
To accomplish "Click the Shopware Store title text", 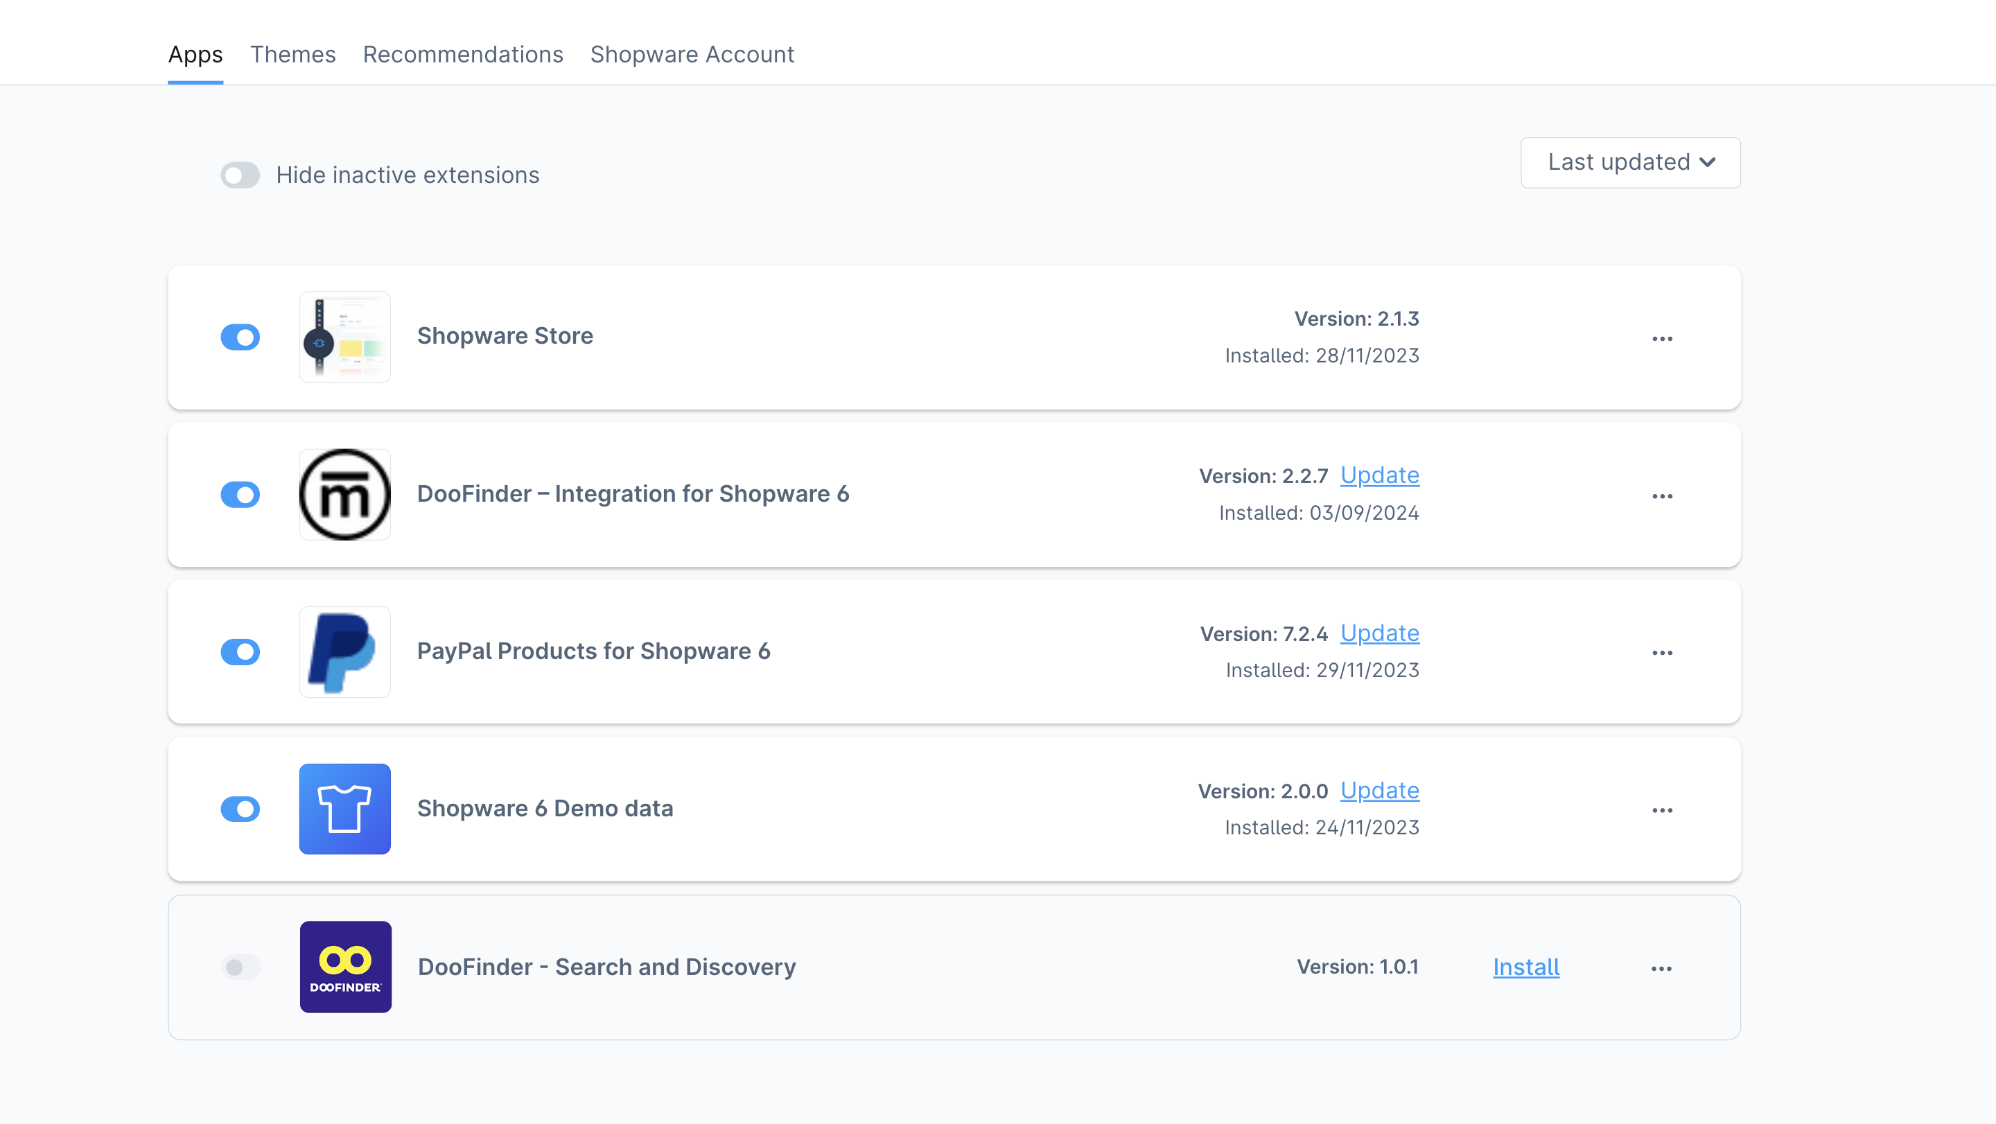I will (505, 335).
